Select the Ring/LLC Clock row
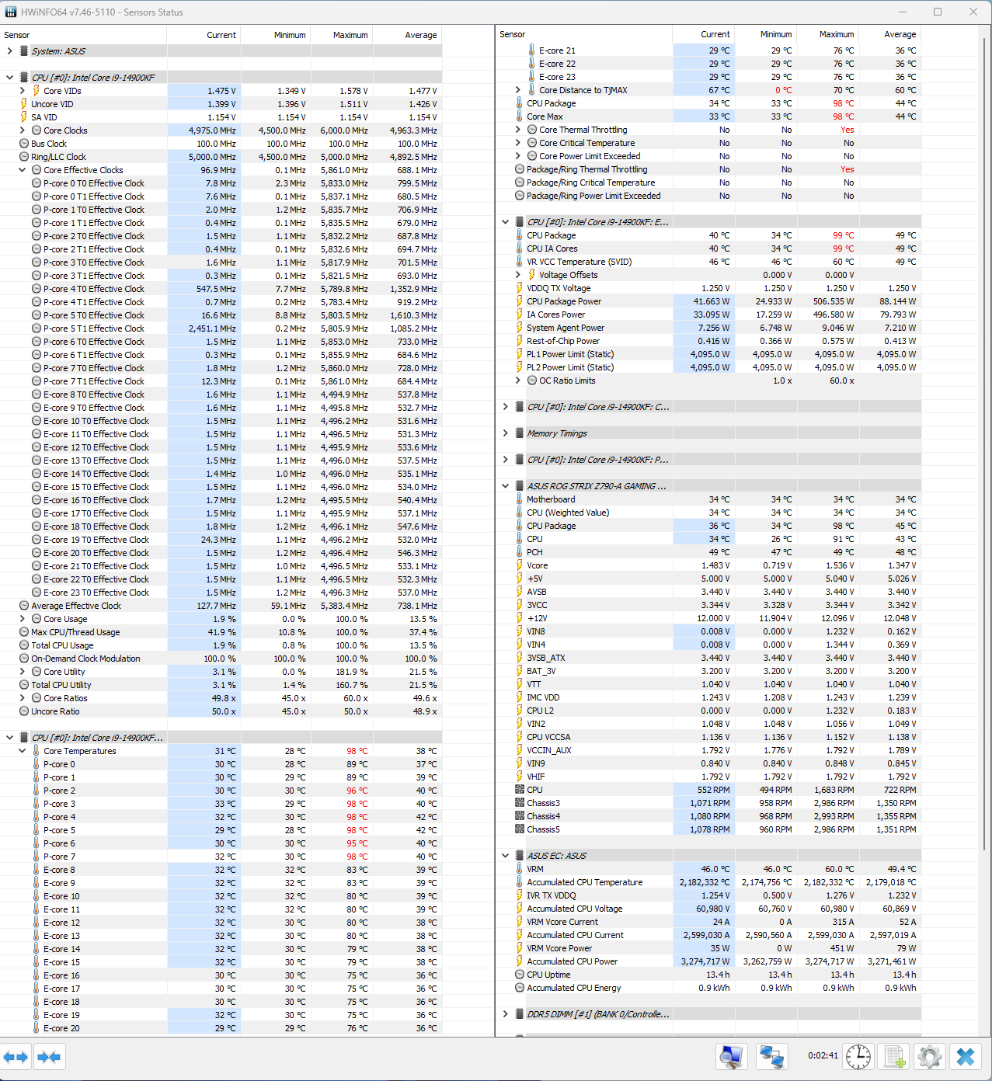Viewport: 992px width, 1081px height. (221, 157)
